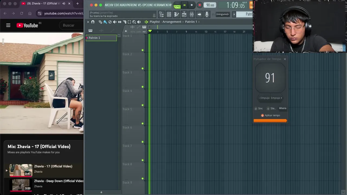Screen dimensions: 347x195
Task: Open the playlist options arrow menu
Action: click(x=88, y=22)
